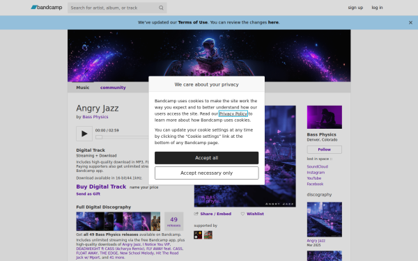Click the Follow button
Image resolution: width=418 pixels, height=261 pixels.
(325, 150)
